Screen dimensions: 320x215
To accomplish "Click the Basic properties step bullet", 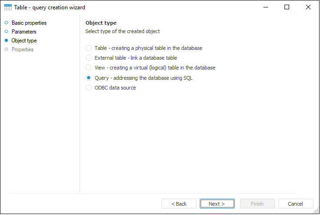I will [7, 23].
